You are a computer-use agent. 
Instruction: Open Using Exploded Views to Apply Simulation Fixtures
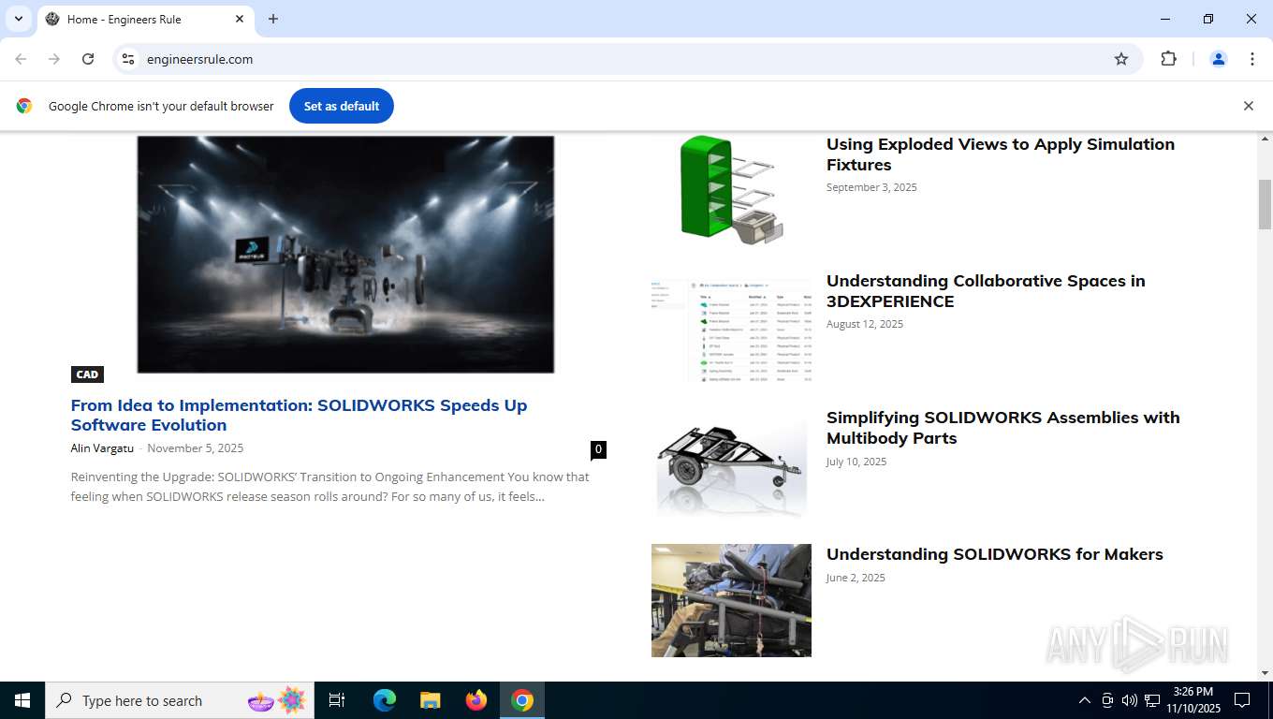coord(1000,154)
